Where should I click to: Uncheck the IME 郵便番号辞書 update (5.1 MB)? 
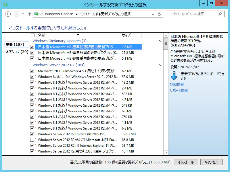tap(32, 58)
